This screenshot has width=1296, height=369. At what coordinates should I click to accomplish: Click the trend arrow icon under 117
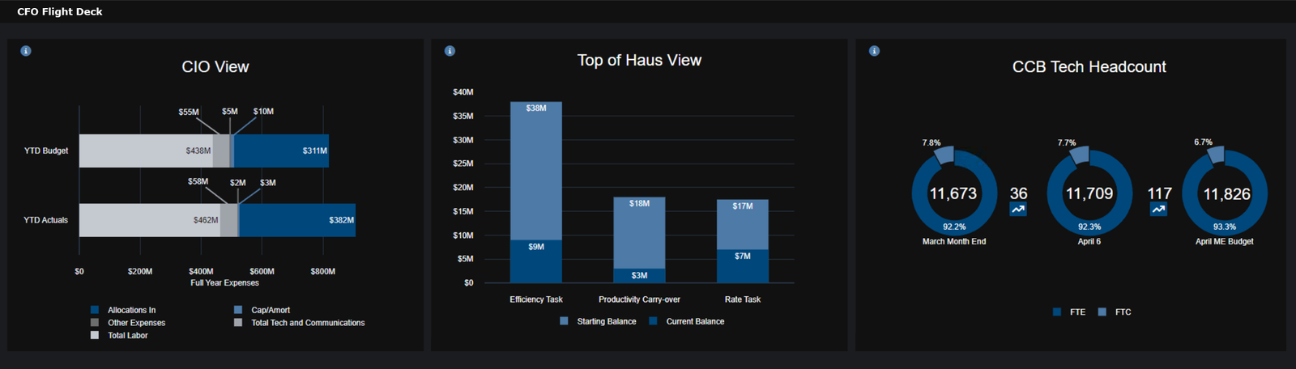pyautogui.click(x=1159, y=210)
